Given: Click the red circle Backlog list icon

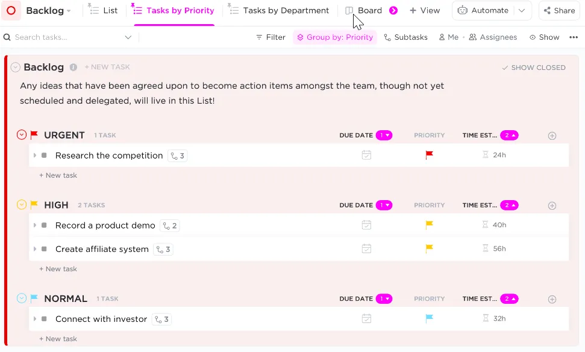Looking at the screenshot, I should tap(11, 10).
